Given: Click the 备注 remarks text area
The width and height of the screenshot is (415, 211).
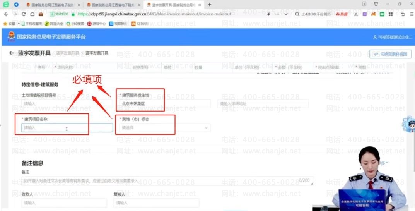Looking at the screenshot, I should pos(168,181).
